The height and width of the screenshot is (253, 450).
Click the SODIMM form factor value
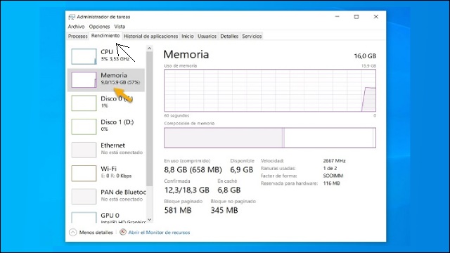coord(333,176)
